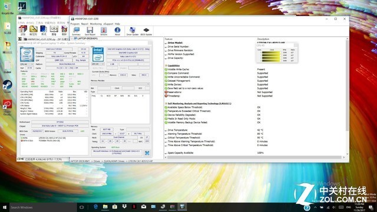The width and height of the screenshot is (377, 212).
Task: Click the first (add) icon in the zip archiver toolbar
Action: [22, 30]
